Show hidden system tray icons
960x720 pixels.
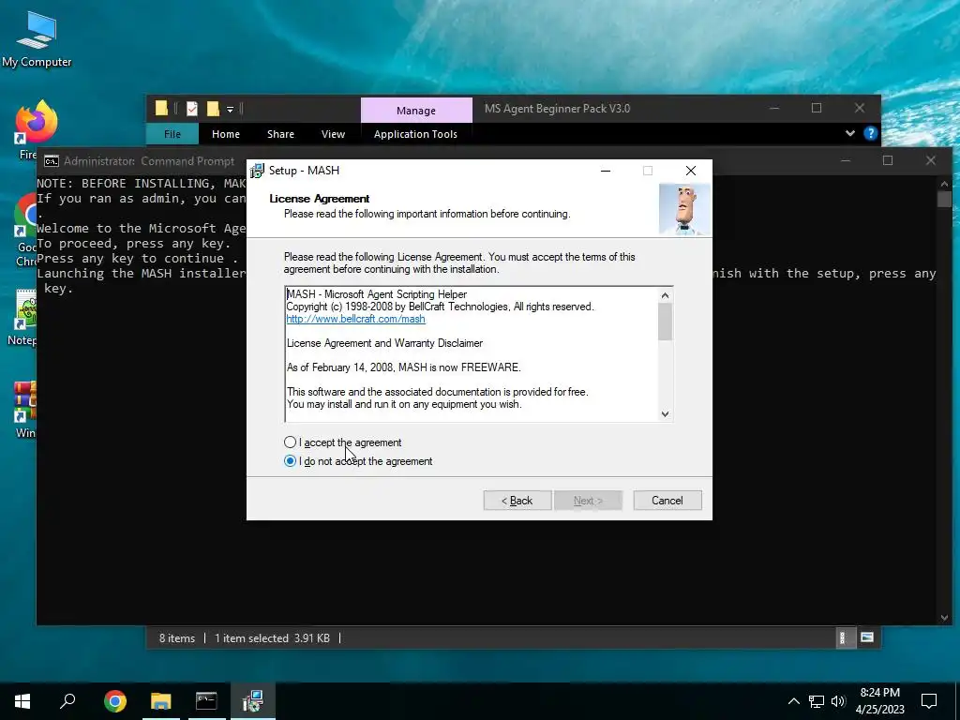[793, 701]
